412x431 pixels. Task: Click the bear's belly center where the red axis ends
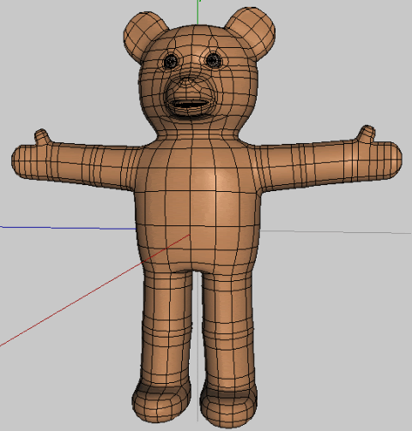point(190,235)
